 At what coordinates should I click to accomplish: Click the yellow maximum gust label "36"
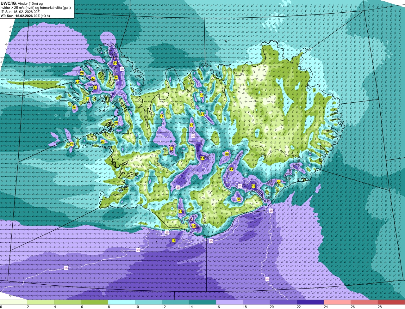tap(194, 226)
